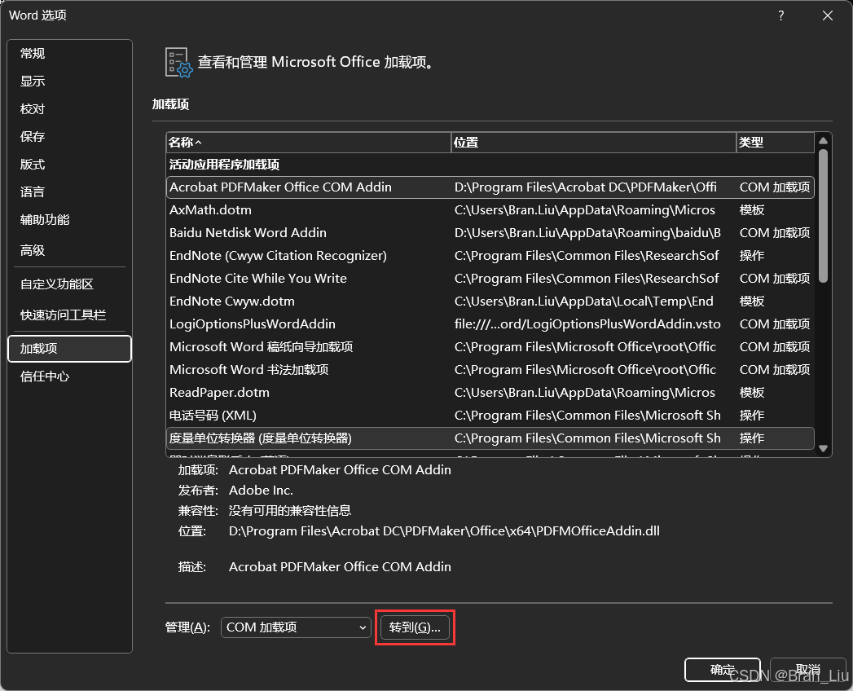This screenshot has height=691, width=853.
Task: Click the add-ins gear header icon
Action: [178, 63]
